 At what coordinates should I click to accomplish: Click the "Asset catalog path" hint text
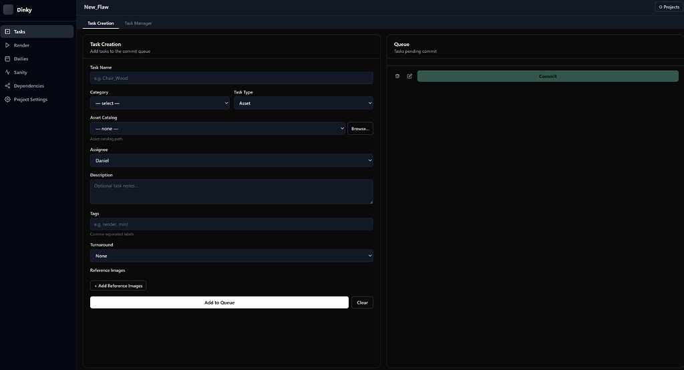click(x=106, y=139)
